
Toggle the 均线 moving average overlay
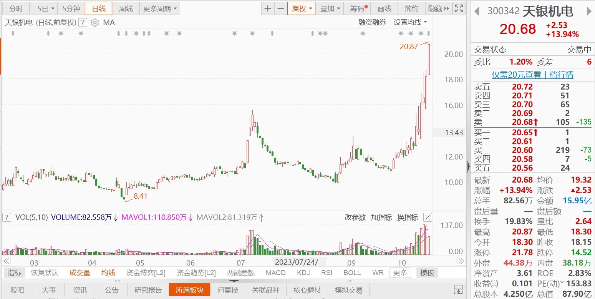108,273
